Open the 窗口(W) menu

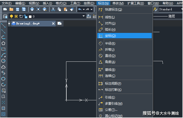pyautogui.click(x=153, y=3)
